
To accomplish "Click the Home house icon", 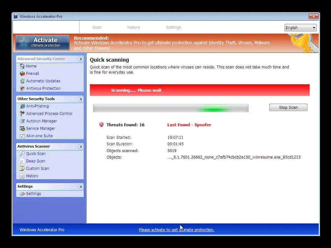I will point(22,66).
